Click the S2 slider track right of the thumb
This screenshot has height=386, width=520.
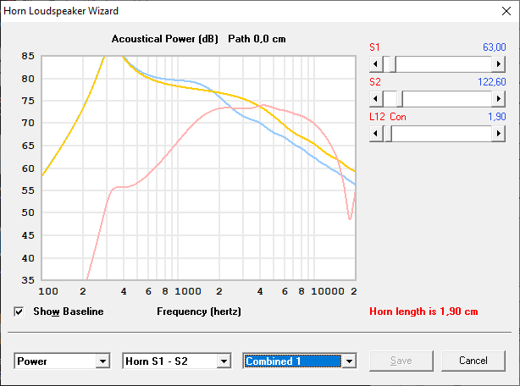[447, 99]
